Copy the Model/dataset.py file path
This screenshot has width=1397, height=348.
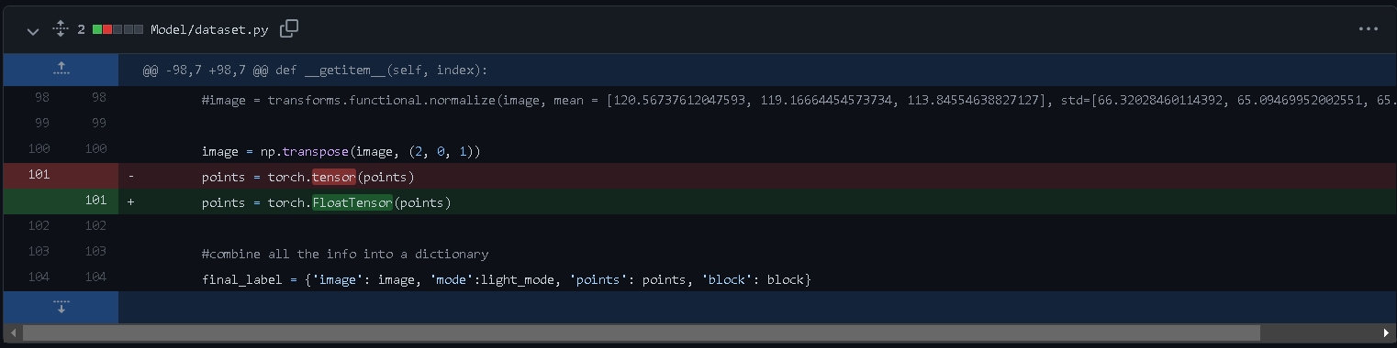click(x=288, y=29)
